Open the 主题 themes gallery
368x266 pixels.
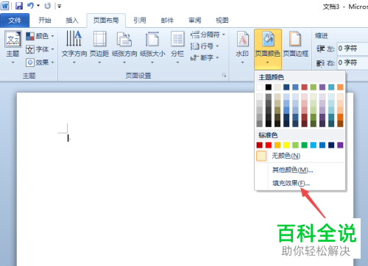13,48
